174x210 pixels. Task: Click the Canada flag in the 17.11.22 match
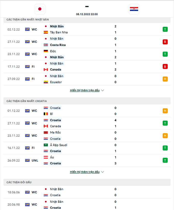click(46, 70)
